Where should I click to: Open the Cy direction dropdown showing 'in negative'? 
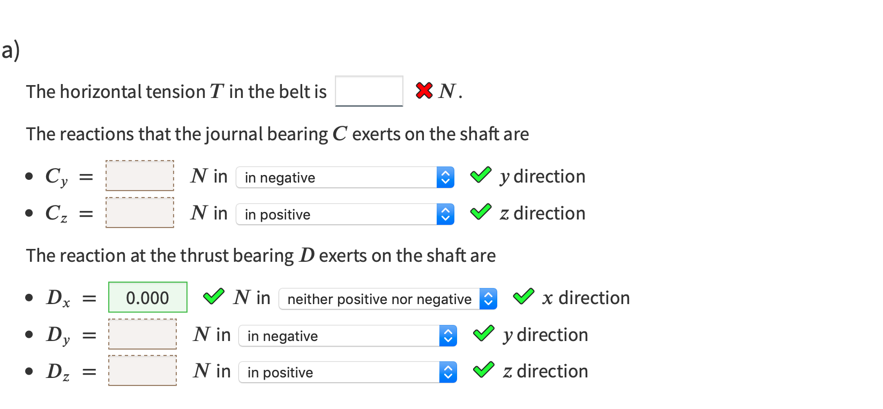[345, 177]
